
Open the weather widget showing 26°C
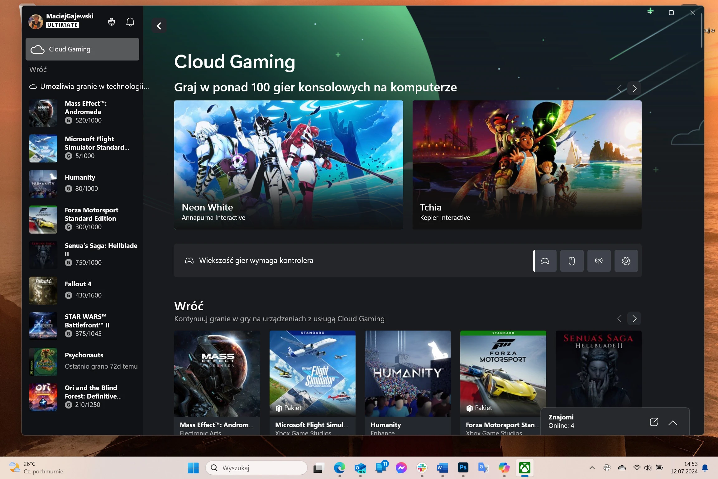click(36, 468)
